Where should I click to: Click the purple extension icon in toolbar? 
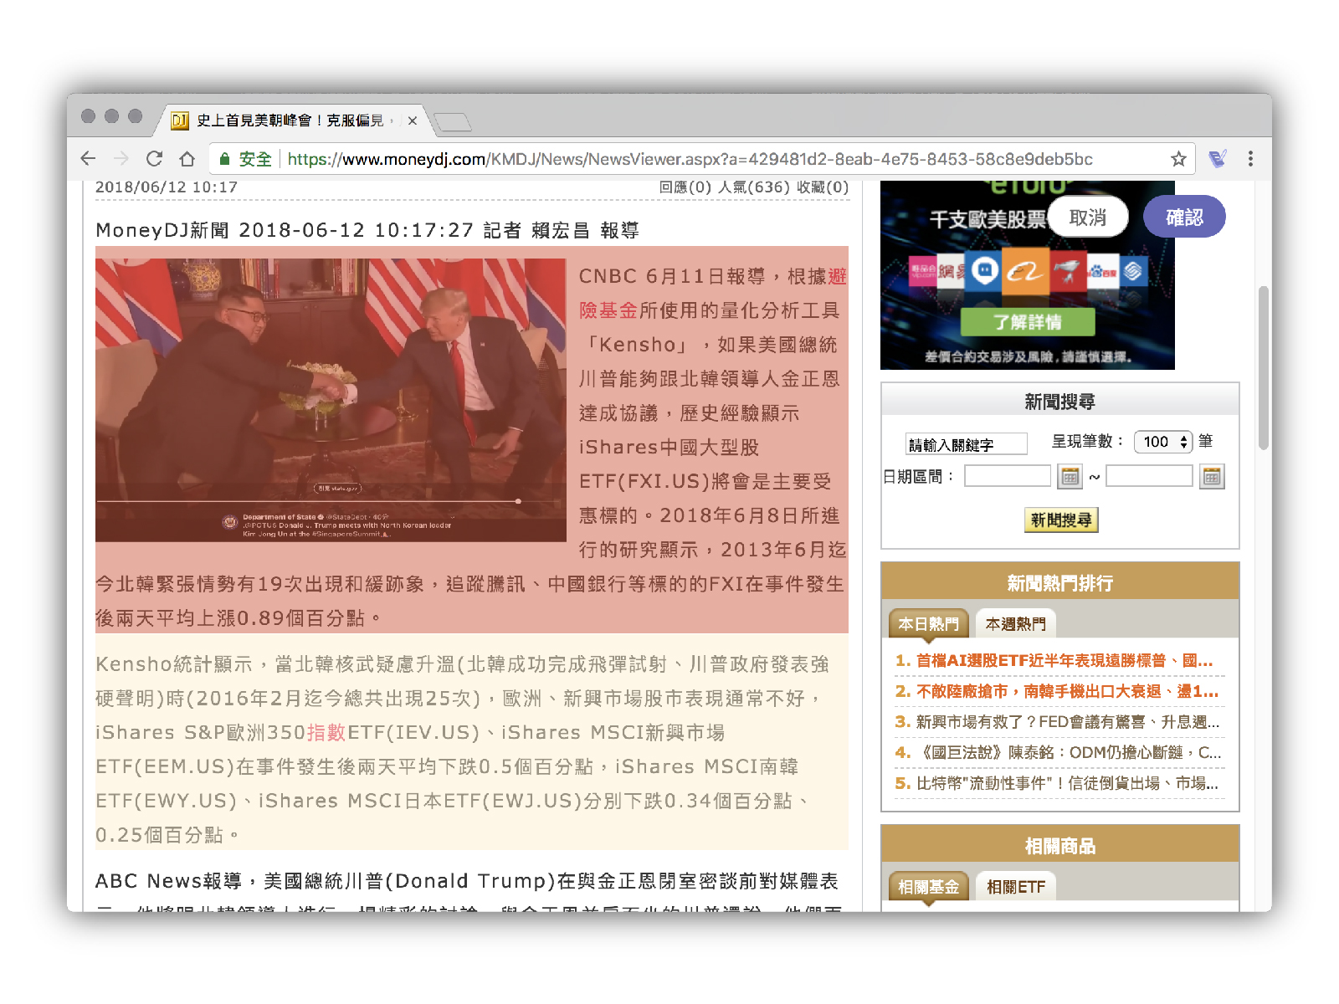(1218, 159)
